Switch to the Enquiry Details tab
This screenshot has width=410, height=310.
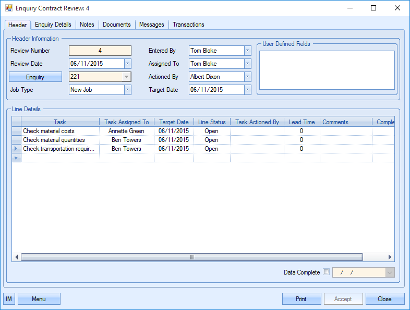(53, 25)
